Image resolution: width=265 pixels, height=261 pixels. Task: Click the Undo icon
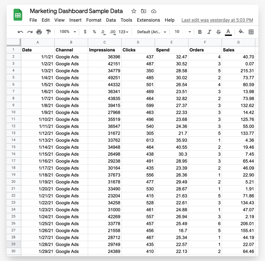20,31
